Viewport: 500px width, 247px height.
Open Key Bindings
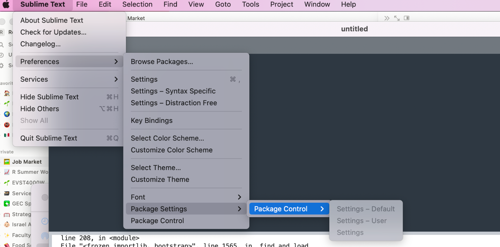coord(186,121)
